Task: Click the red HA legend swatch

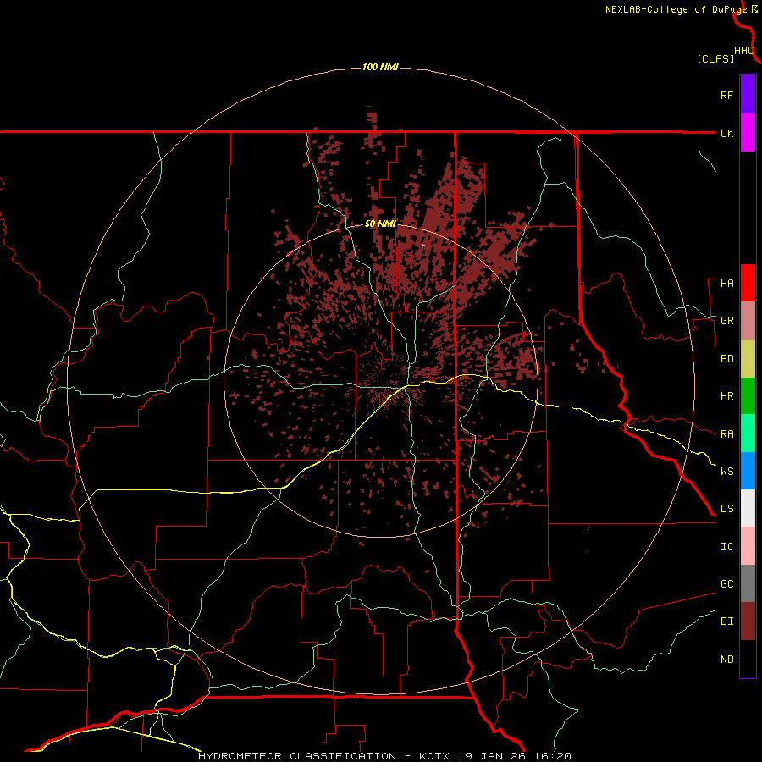Action: (x=748, y=283)
